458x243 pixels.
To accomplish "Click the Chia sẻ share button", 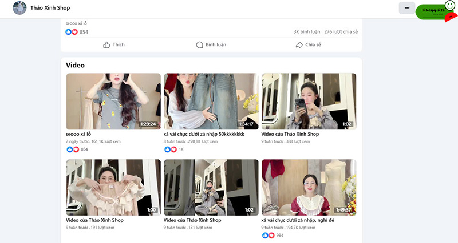I will click(x=309, y=45).
